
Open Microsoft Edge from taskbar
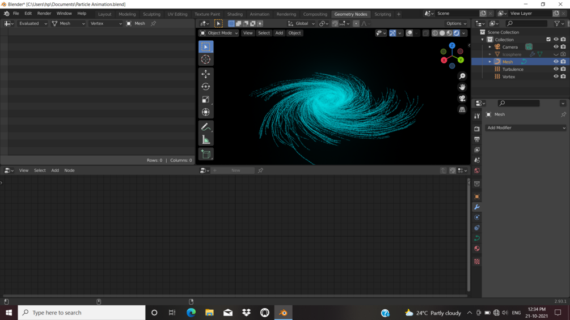pos(191,313)
